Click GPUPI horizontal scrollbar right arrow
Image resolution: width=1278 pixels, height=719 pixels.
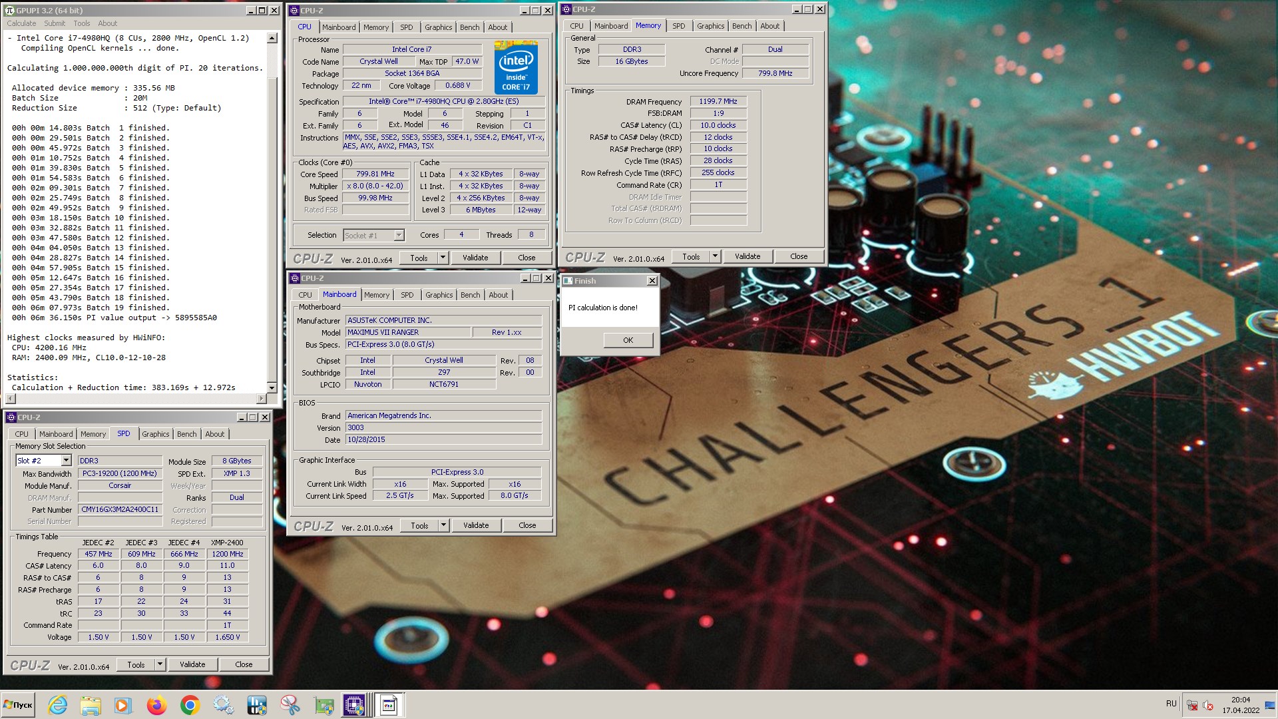261,399
